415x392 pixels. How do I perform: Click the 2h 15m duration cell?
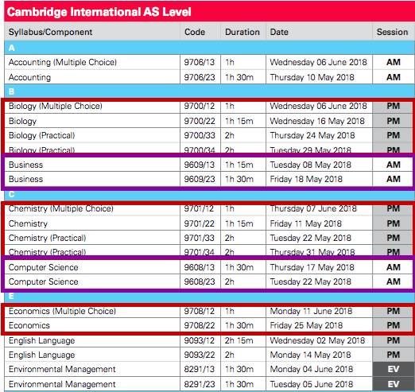pos(239,340)
